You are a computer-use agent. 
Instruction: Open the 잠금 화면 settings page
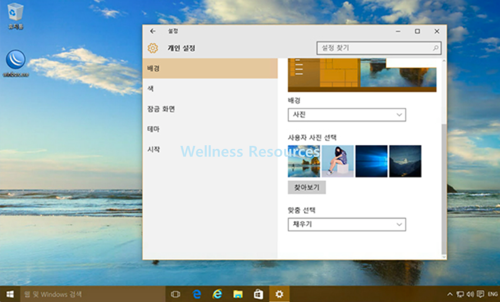click(x=210, y=109)
